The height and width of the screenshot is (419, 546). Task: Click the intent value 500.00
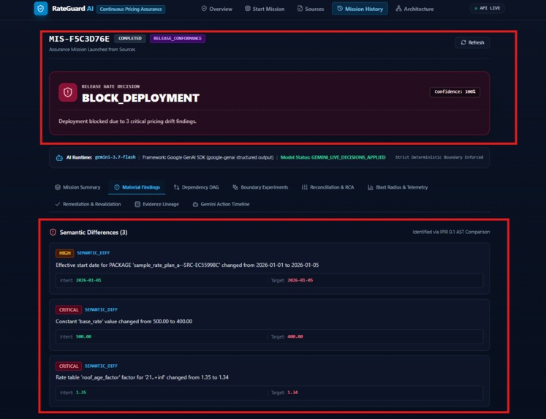tap(83, 336)
